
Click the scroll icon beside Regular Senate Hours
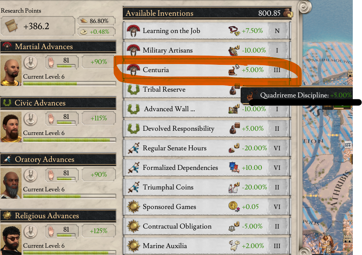133,148
